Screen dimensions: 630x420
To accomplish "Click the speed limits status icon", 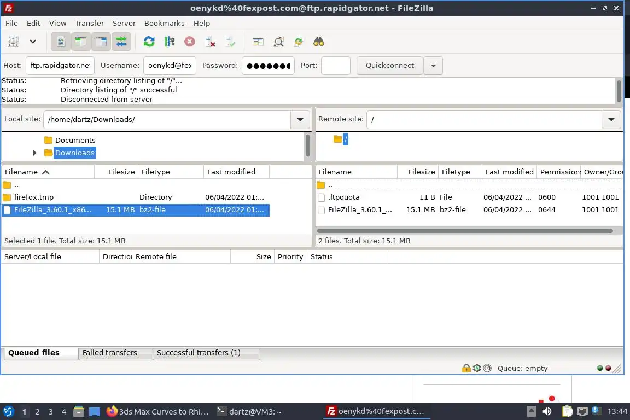I will point(487,368).
